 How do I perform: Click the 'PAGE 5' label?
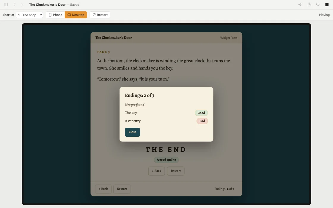(x=103, y=52)
